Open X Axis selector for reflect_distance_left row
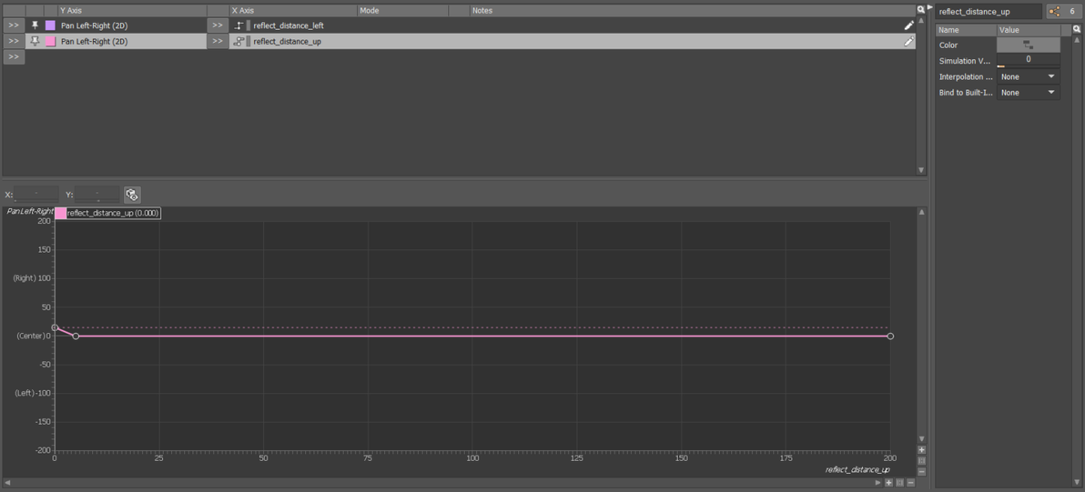The height and width of the screenshot is (492, 1085). click(x=218, y=25)
